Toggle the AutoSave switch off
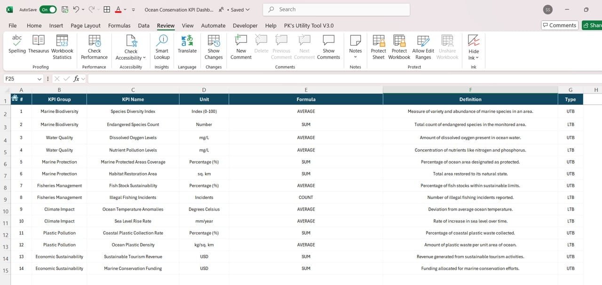 [48, 9]
